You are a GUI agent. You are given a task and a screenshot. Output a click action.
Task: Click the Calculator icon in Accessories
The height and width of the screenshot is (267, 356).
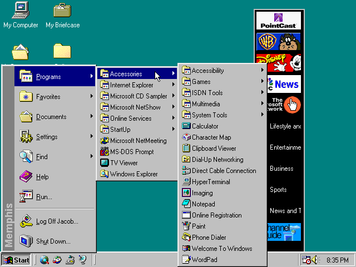186,126
